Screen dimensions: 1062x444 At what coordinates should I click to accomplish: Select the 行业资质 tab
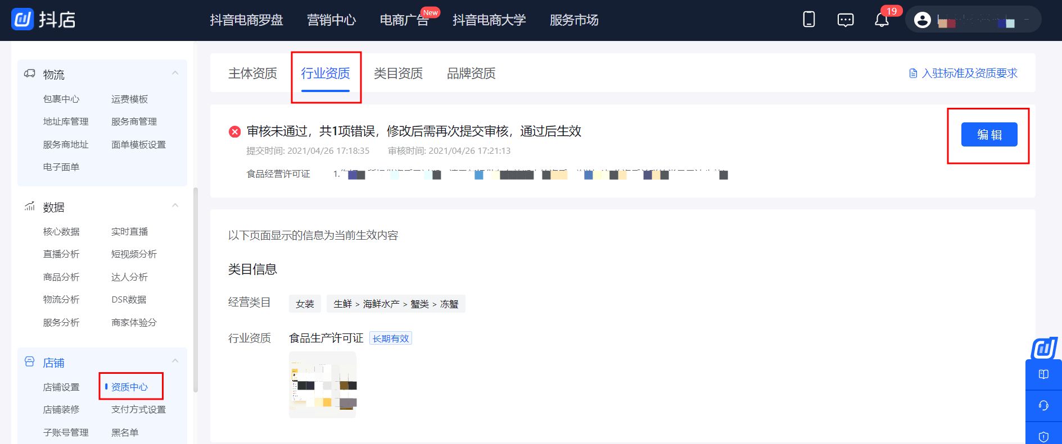[325, 74]
